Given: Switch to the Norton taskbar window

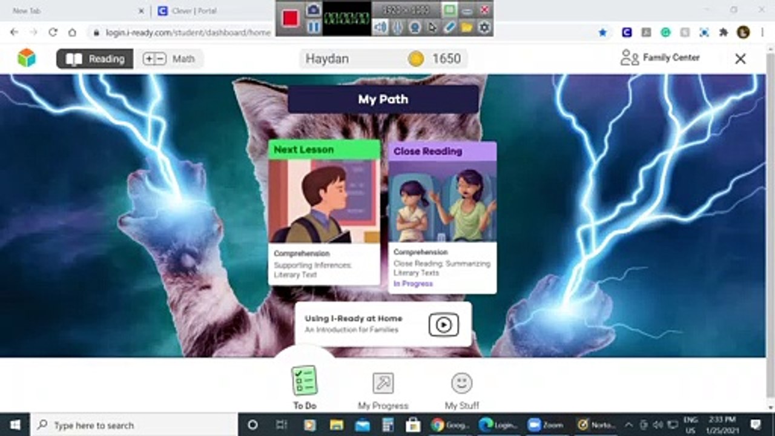Looking at the screenshot, I should click(596, 425).
